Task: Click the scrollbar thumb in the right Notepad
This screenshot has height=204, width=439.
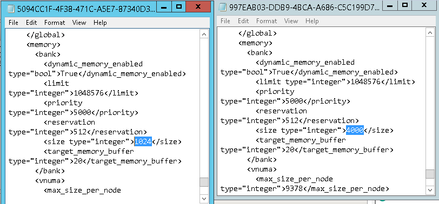Action: click(430, 174)
